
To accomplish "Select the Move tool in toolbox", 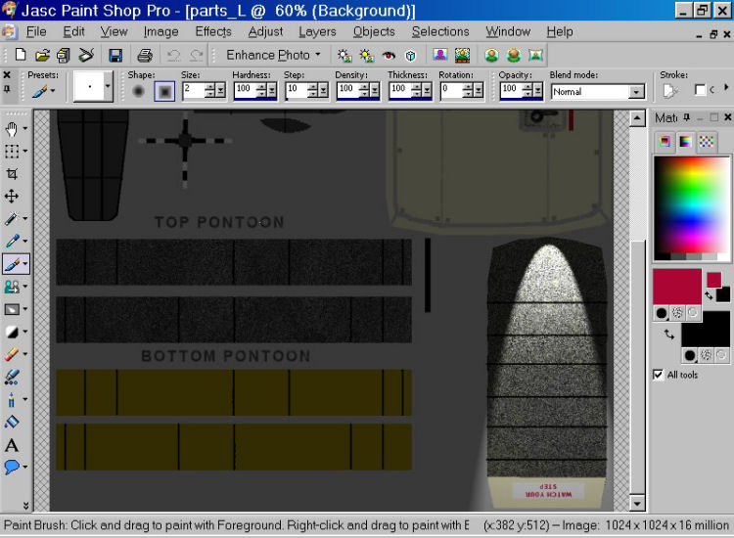I will pos(13,197).
